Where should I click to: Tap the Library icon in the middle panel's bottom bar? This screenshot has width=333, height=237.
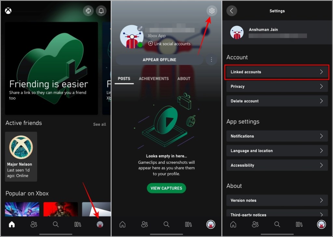click(x=188, y=224)
